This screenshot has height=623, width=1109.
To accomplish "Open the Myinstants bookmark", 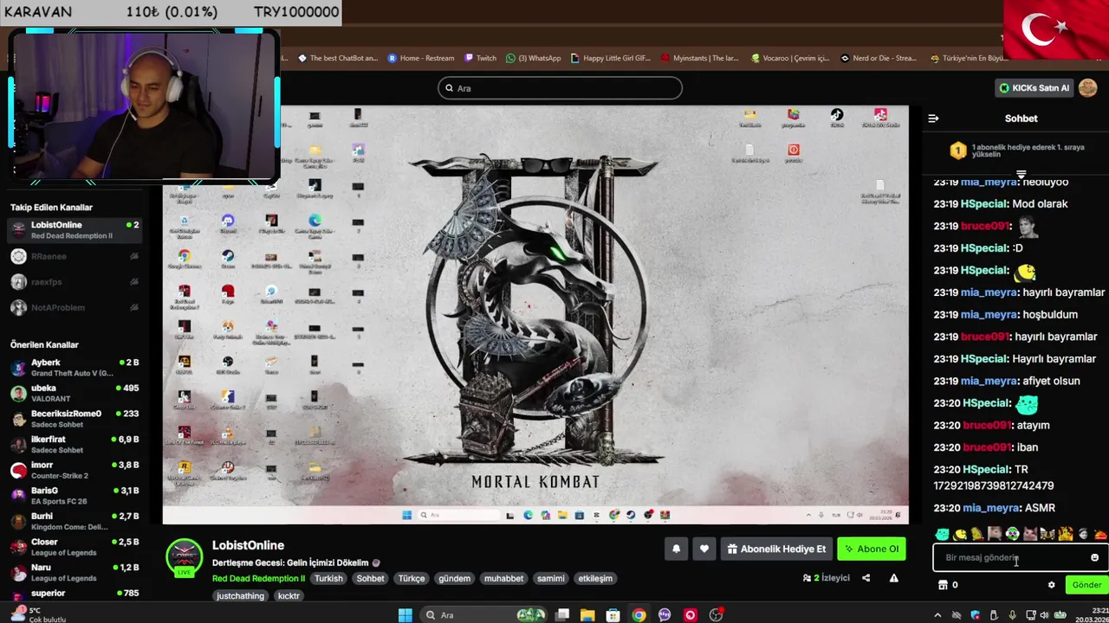I will [x=700, y=58].
